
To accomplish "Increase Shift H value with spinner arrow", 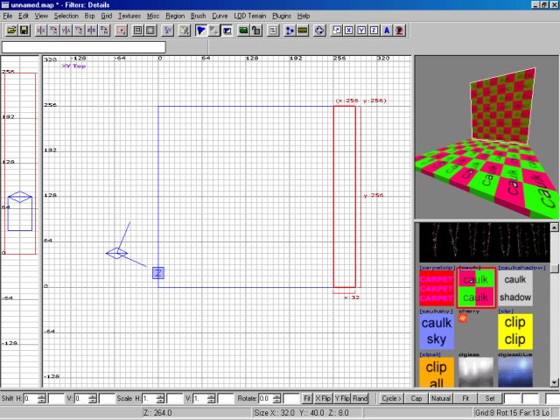I will tap(40, 395).
